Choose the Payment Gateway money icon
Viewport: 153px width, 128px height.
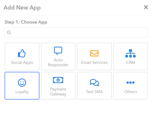[58, 80]
